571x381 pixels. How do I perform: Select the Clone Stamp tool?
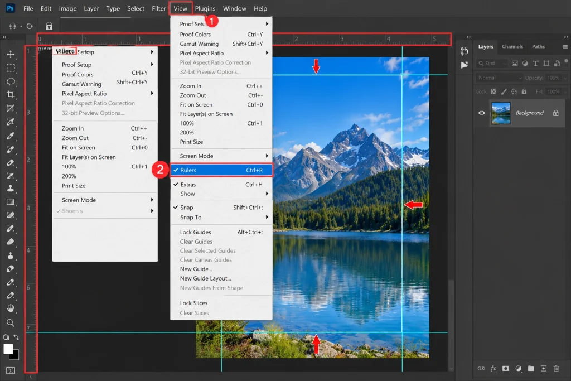click(11, 189)
